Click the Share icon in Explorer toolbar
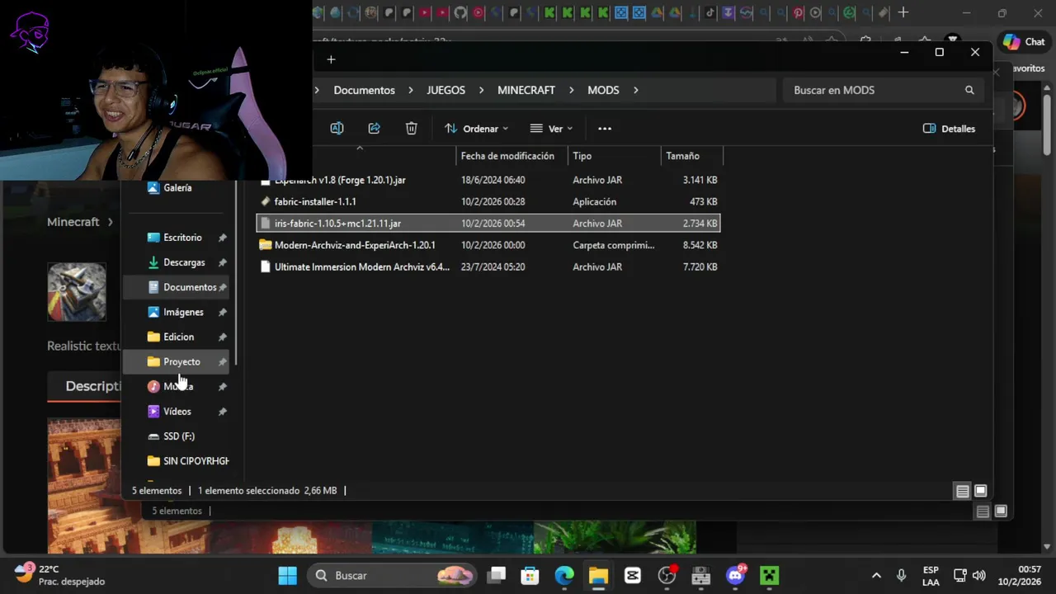 pyautogui.click(x=374, y=128)
